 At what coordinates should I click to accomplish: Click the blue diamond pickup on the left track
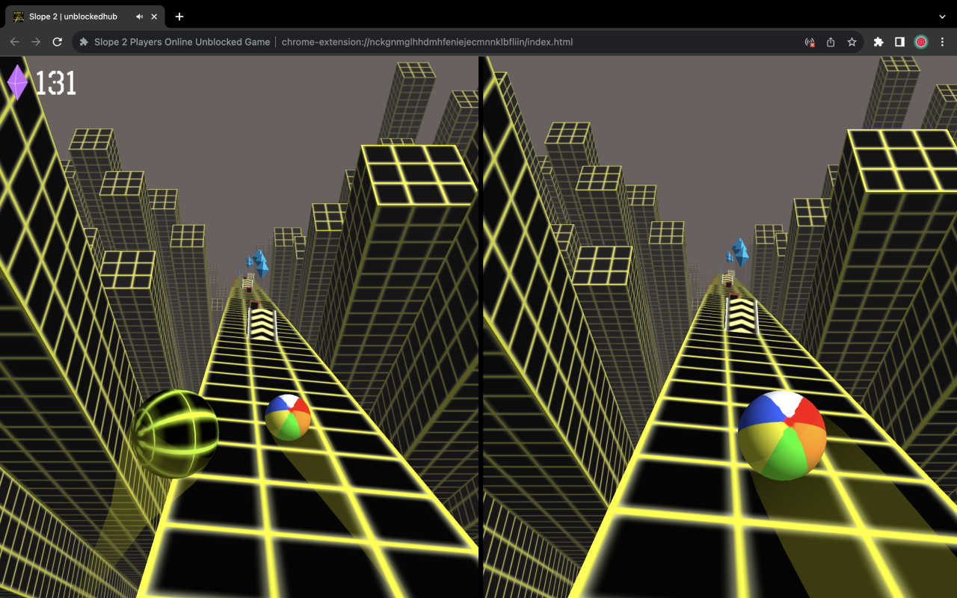point(259,263)
